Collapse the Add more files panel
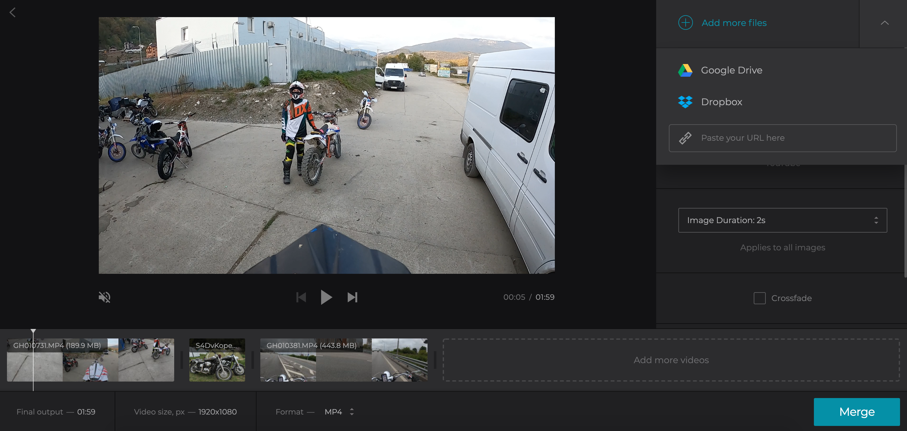 885,22
